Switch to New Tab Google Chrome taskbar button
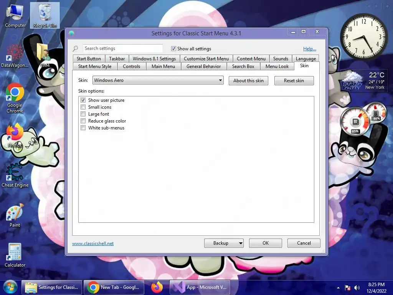 [x=114, y=287]
